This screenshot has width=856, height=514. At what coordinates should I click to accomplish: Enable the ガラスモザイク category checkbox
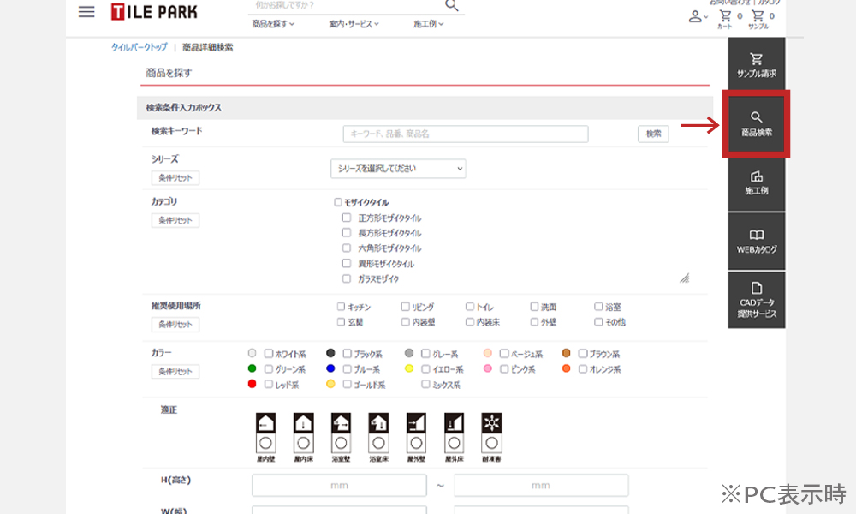tap(347, 279)
